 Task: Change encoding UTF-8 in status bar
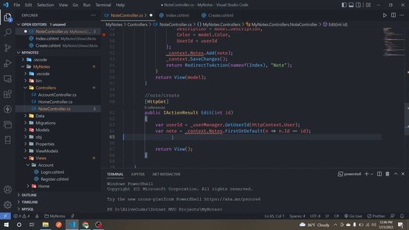[x=315, y=216]
